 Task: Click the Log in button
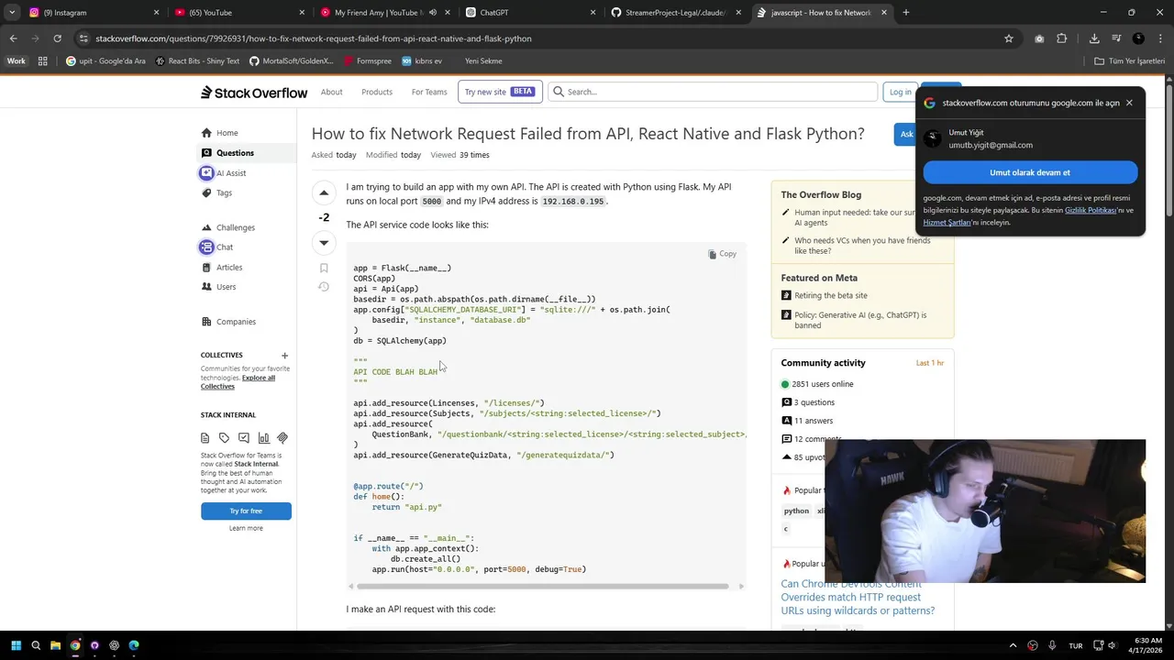pos(900,92)
